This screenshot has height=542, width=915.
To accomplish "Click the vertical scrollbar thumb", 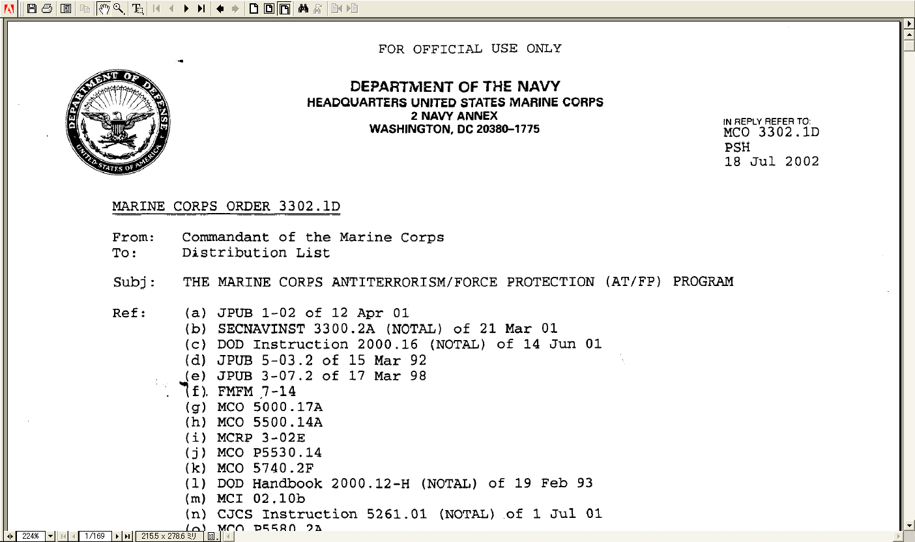I will [x=910, y=44].
